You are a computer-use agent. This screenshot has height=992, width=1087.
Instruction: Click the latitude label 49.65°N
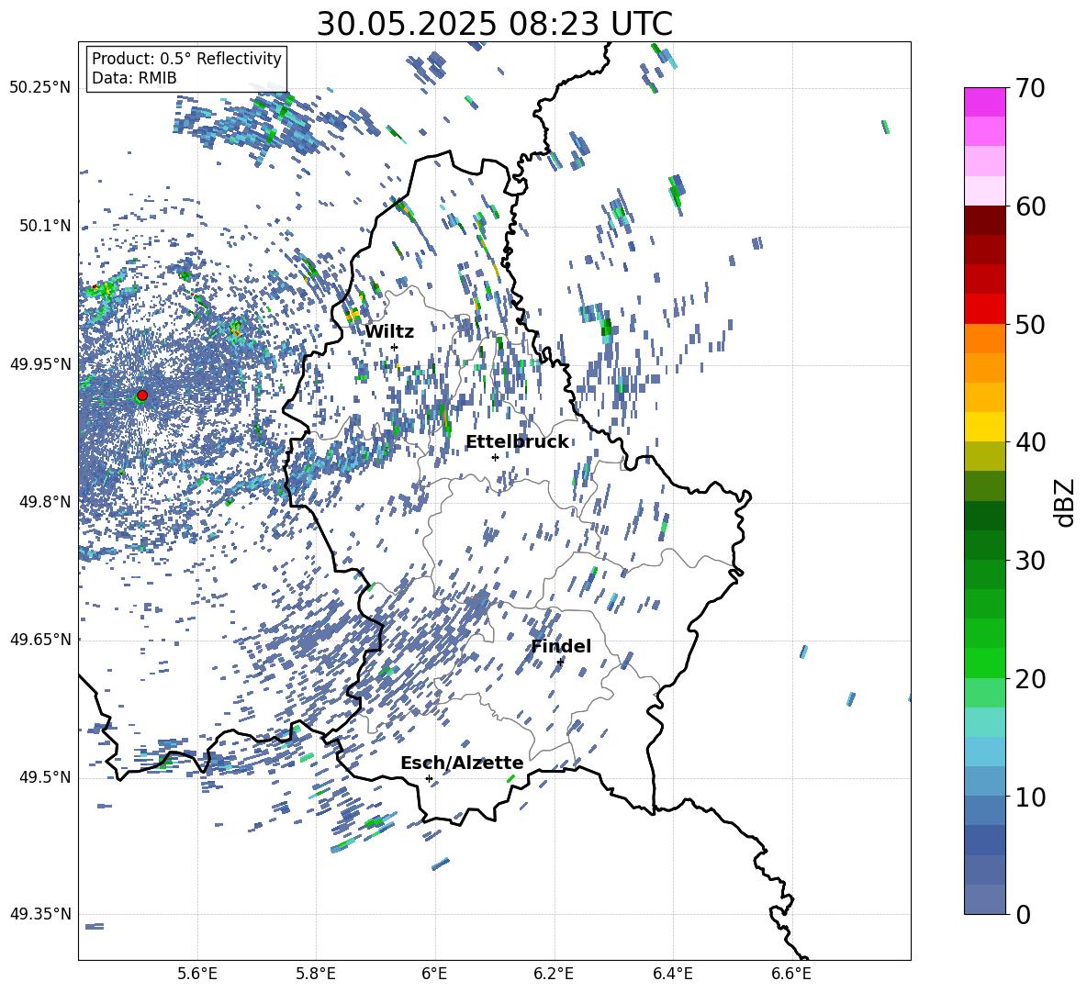[x=40, y=640]
